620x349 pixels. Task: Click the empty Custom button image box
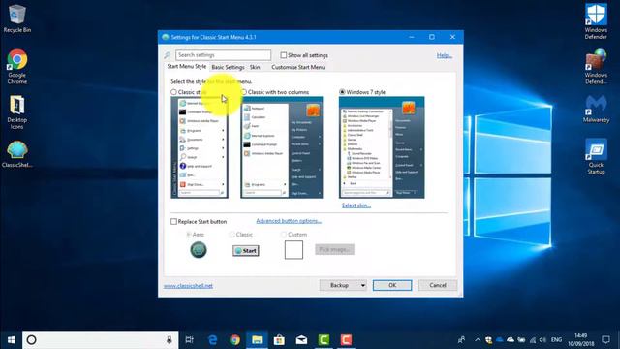point(294,250)
